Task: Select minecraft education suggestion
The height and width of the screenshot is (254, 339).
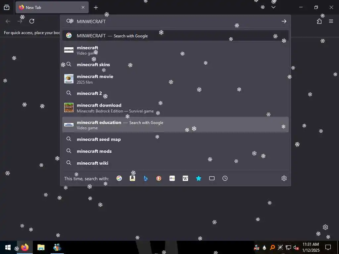Action: click(175, 125)
